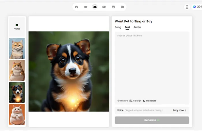Select the puppy thumbnail in sidebar

click(17, 92)
